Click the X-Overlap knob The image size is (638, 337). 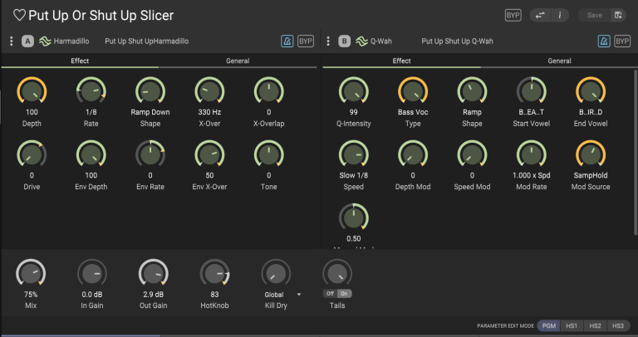tap(269, 91)
